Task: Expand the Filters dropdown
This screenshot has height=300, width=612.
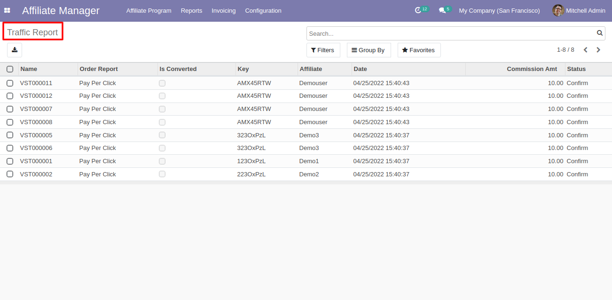Action: click(323, 50)
